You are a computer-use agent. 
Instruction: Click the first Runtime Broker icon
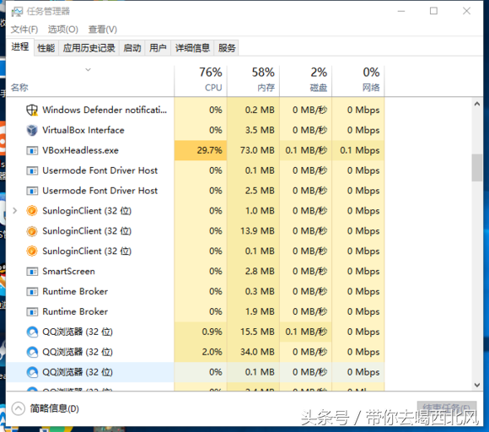tap(32, 292)
